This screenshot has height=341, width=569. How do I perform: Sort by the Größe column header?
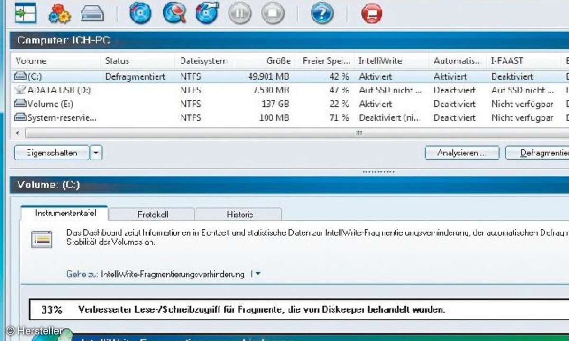point(278,61)
